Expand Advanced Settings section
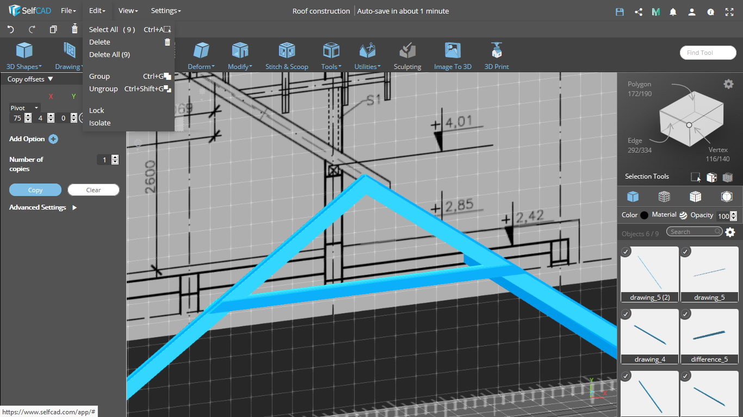Viewport: 743px width, 417px height. (43, 207)
